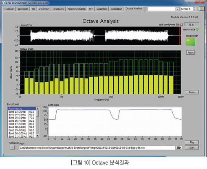Open the 3D tab
Image resolution: width=207 pixels, height=169 pixels.
point(33,9)
